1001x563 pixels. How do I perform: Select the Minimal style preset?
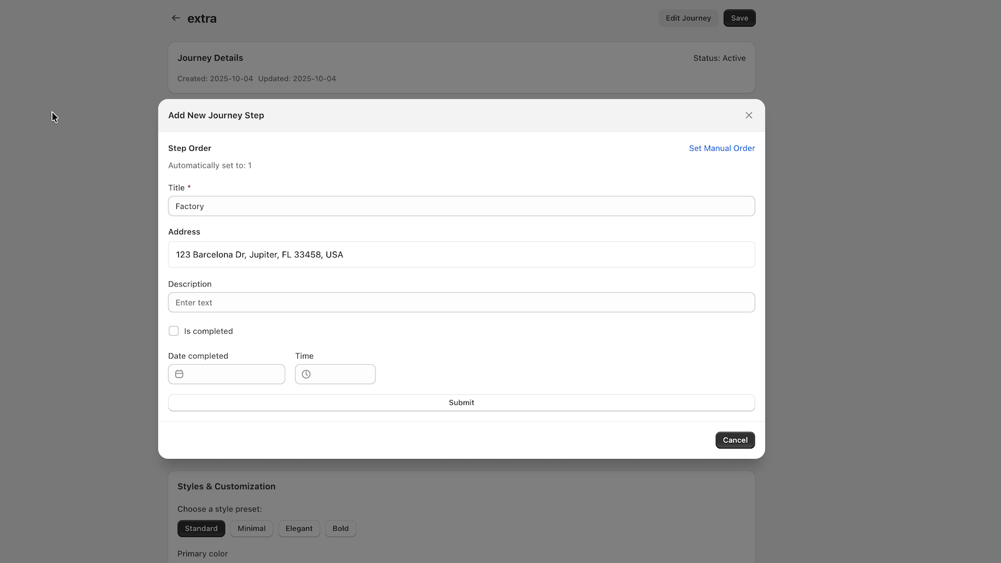point(252,528)
